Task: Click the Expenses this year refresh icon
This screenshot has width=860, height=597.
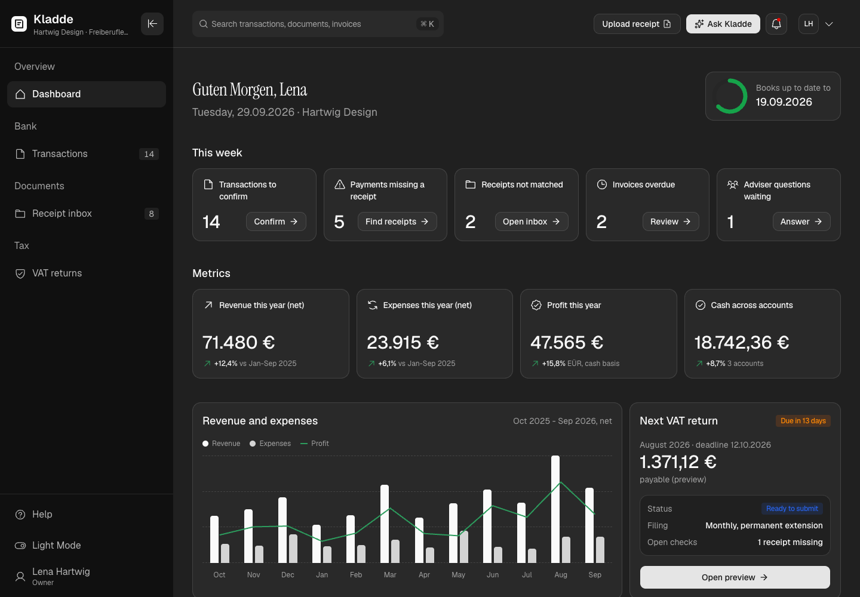Action: (x=373, y=305)
